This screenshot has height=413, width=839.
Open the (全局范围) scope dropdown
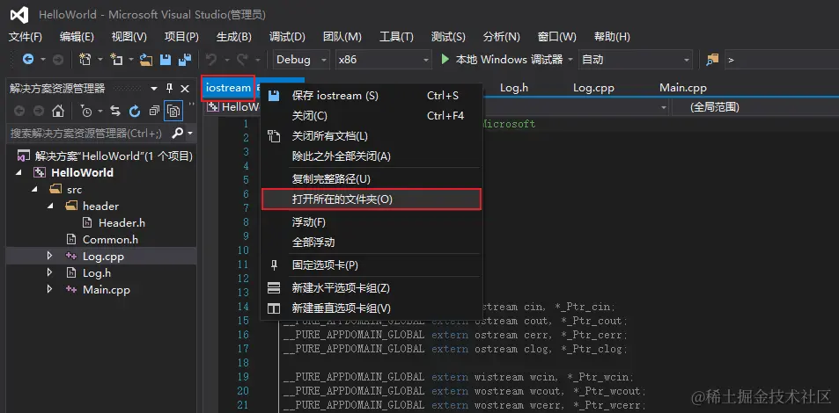pyautogui.click(x=755, y=107)
